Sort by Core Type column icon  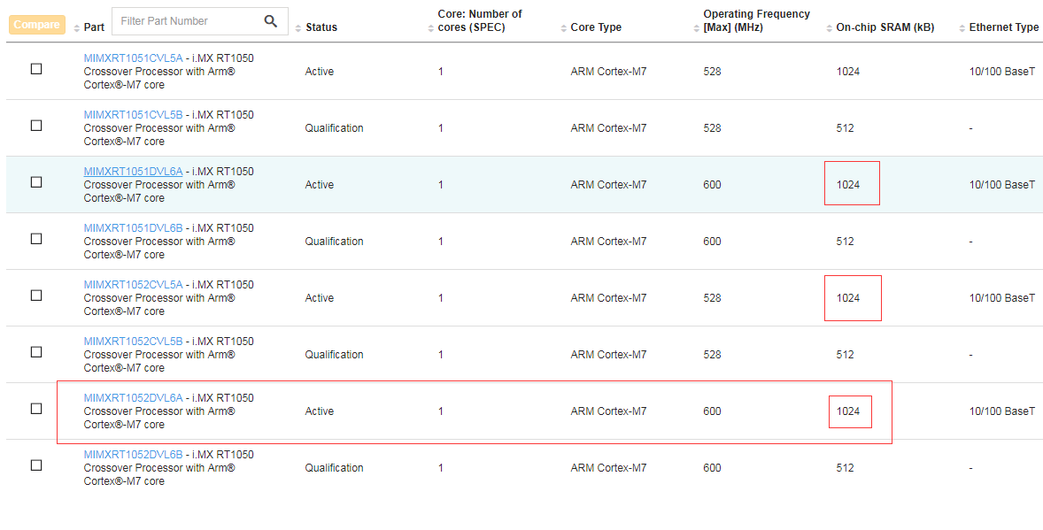[x=563, y=28]
